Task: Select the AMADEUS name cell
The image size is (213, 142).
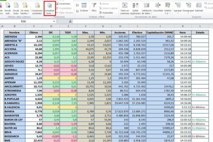Action: click(x=14, y=74)
